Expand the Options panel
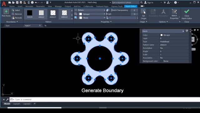Image resolution: width=200 pixels, height=113 pixels. click(x=163, y=22)
